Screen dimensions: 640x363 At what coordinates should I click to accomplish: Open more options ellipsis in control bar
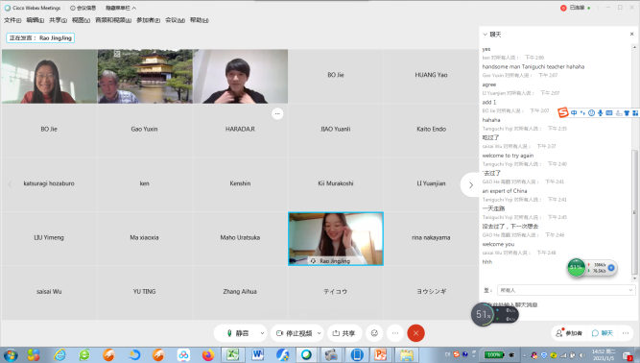[395, 333]
